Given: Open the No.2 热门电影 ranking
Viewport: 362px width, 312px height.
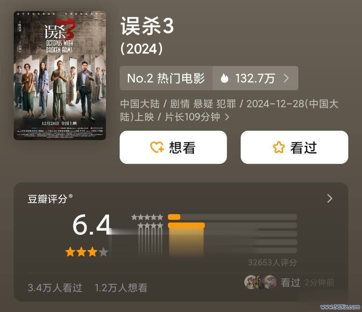Looking at the screenshot, I should [x=166, y=78].
